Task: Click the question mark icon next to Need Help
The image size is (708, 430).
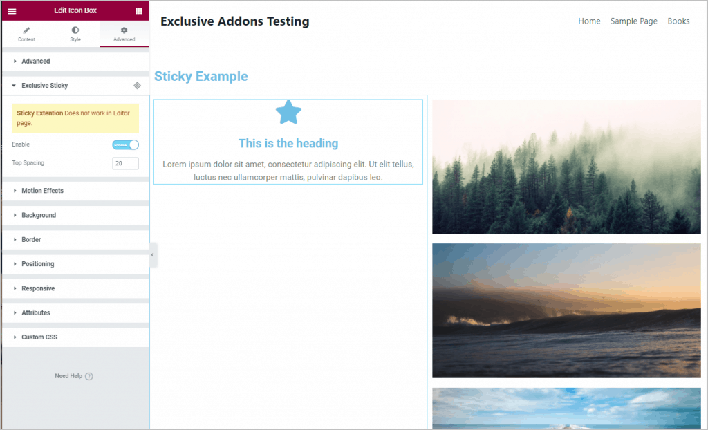Action: (x=90, y=376)
